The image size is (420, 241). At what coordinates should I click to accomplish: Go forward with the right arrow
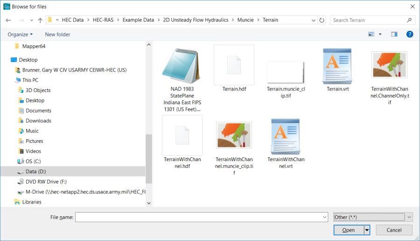tap(21, 20)
